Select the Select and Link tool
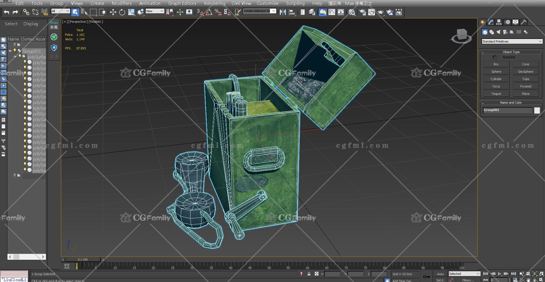Viewport: 545px width, 282px height. (x=26, y=12)
